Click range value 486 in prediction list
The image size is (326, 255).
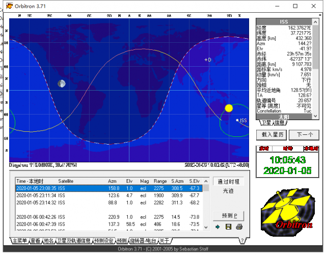tap(157, 224)
